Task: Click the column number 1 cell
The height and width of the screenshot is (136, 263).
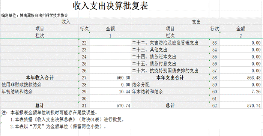Action: [x=110, y=36]
